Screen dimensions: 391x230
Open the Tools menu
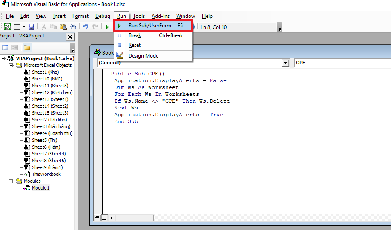point(139,16)
